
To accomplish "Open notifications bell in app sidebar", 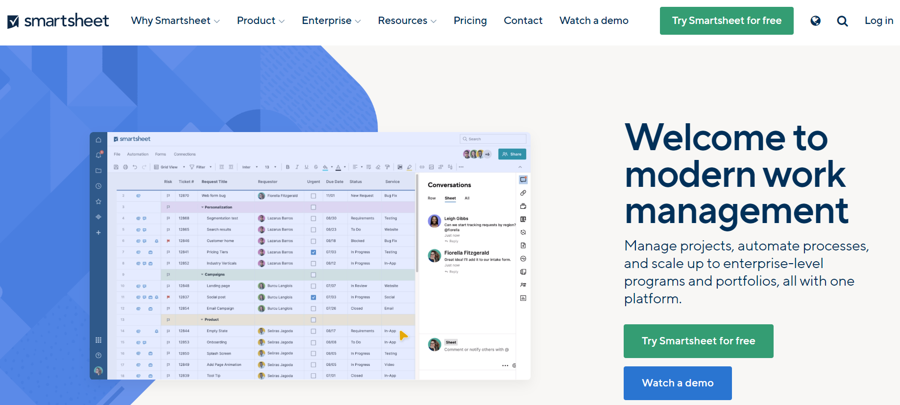I will pyautogui.click(x=98, y=155).
